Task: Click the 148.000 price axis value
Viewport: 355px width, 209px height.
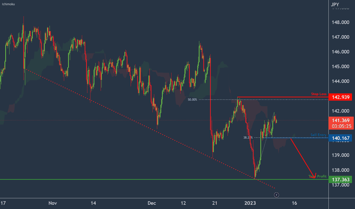Action: pyautogui.click(x=341, y=22)
